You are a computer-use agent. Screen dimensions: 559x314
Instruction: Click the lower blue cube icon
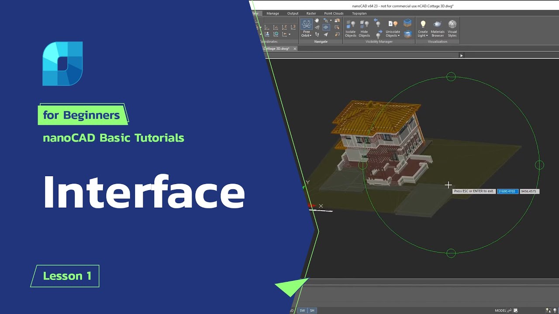407,34
